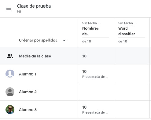Screen dimensions: 151x120
Task: Click Alumno 3's profile photo
Action: pos(10,110)
